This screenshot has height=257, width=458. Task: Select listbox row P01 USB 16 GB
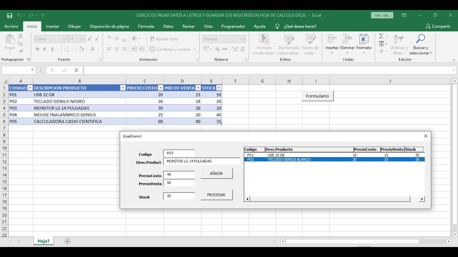point(334,155)
